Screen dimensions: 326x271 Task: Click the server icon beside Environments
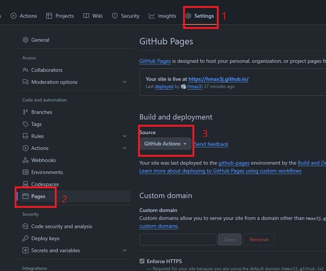coord(25,172)
